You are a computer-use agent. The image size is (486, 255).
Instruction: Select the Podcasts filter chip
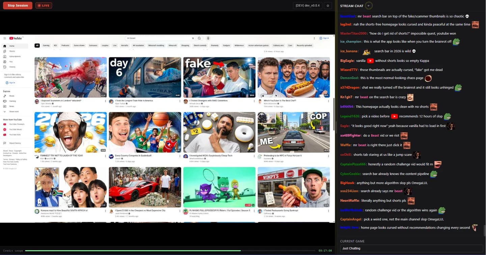65,45
